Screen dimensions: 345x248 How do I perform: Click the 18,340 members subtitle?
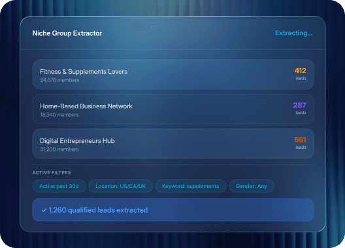[59, 115]
